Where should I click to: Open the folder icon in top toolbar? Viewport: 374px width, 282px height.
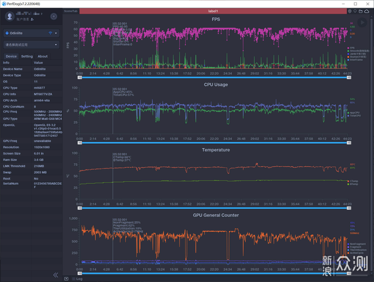tap(361, 11)
